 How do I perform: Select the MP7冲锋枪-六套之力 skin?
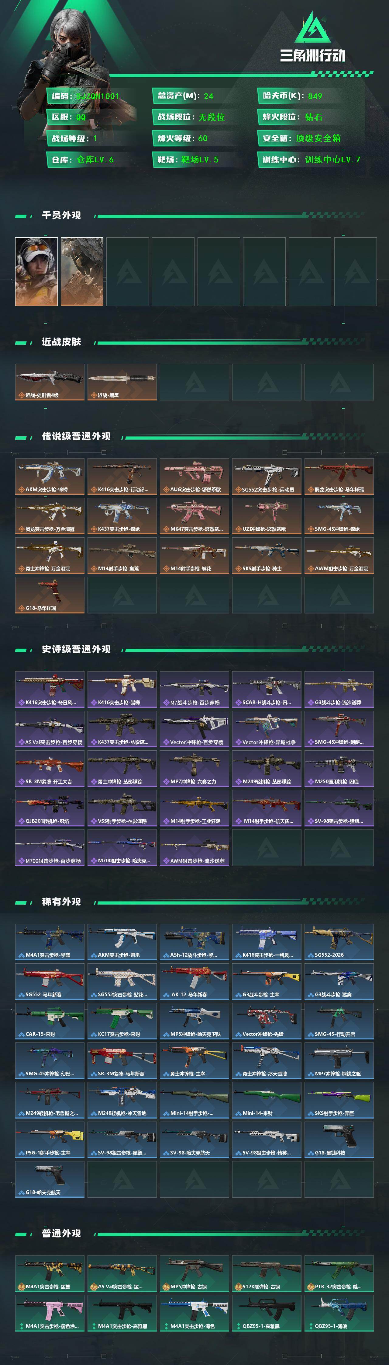pyautogui.click(x=194, y=768)
